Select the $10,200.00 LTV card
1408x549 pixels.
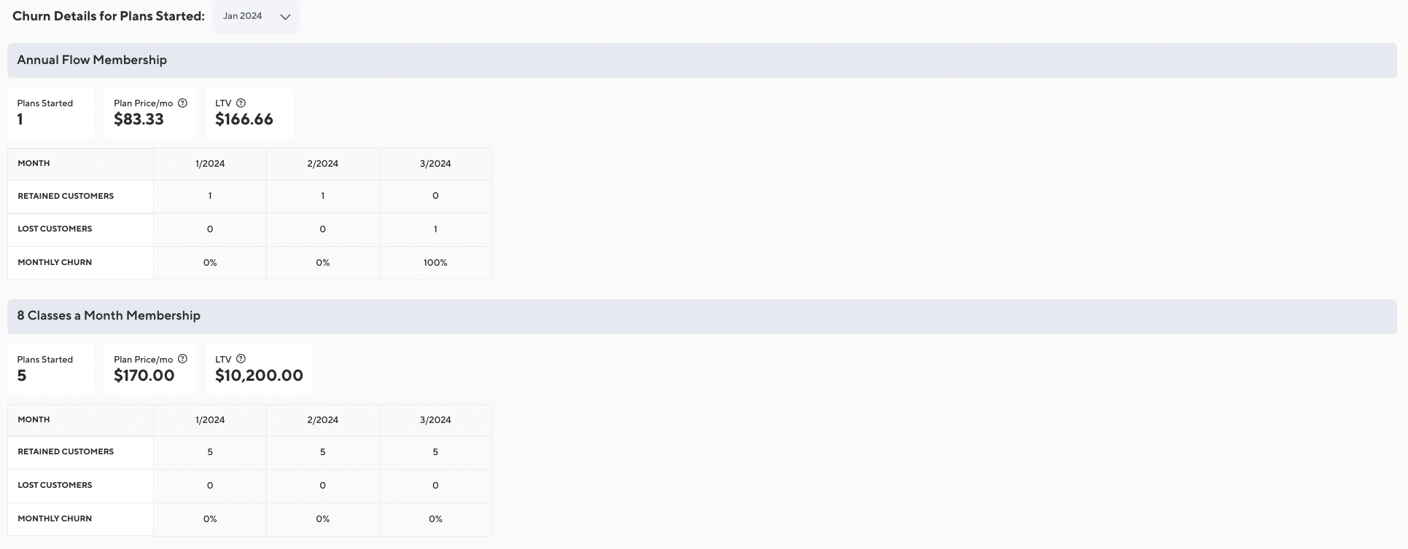click(259, 370)
